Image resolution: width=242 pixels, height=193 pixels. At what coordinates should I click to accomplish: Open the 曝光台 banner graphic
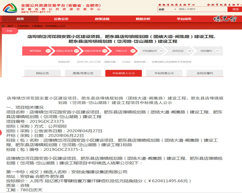(225, 19)
